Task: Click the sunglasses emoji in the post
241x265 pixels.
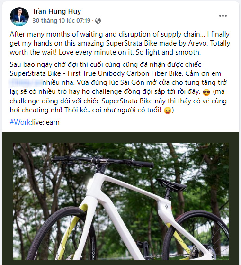Action: 206,92
